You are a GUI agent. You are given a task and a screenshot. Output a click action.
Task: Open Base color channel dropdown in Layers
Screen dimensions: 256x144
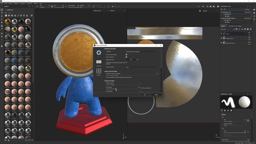[x=225, y=29]
